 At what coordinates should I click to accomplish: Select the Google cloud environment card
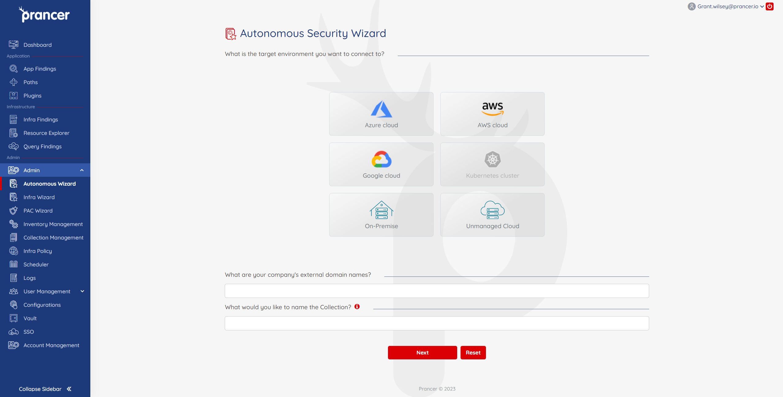click(381, 164)
